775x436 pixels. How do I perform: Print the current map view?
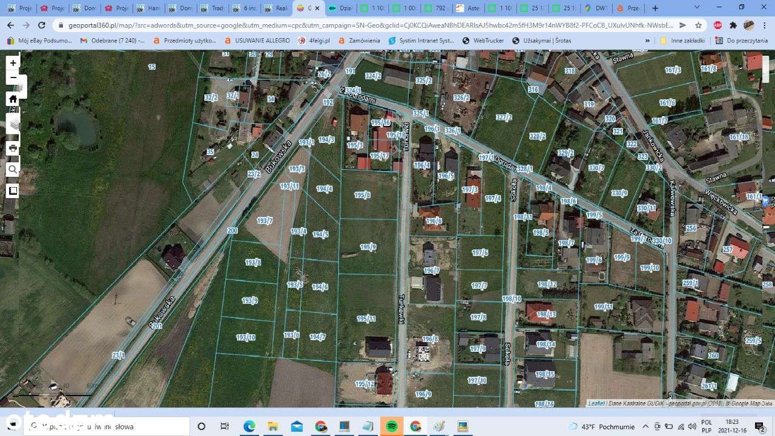(x=13, y=148)
